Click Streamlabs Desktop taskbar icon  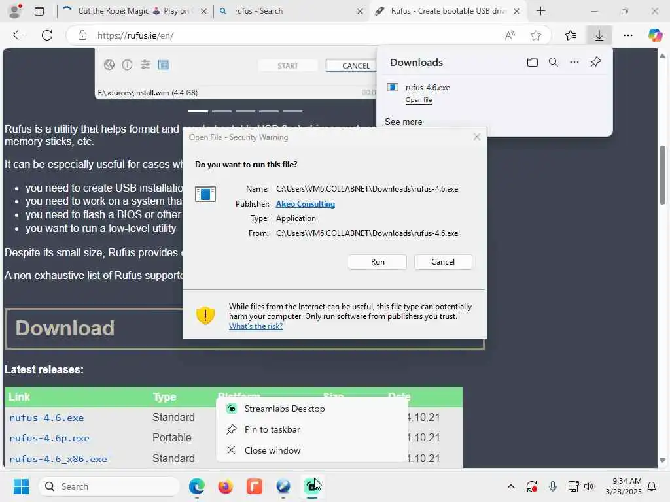coord(312,486)
